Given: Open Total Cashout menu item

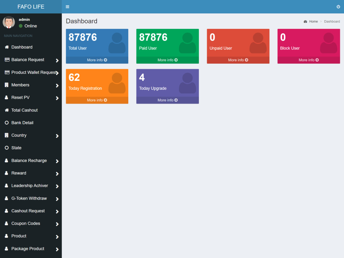Looking at the screenshot, I should tap(31, 110).
